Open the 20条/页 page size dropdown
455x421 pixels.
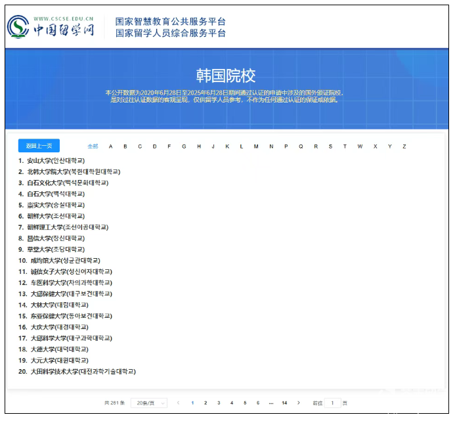point(148,403)
